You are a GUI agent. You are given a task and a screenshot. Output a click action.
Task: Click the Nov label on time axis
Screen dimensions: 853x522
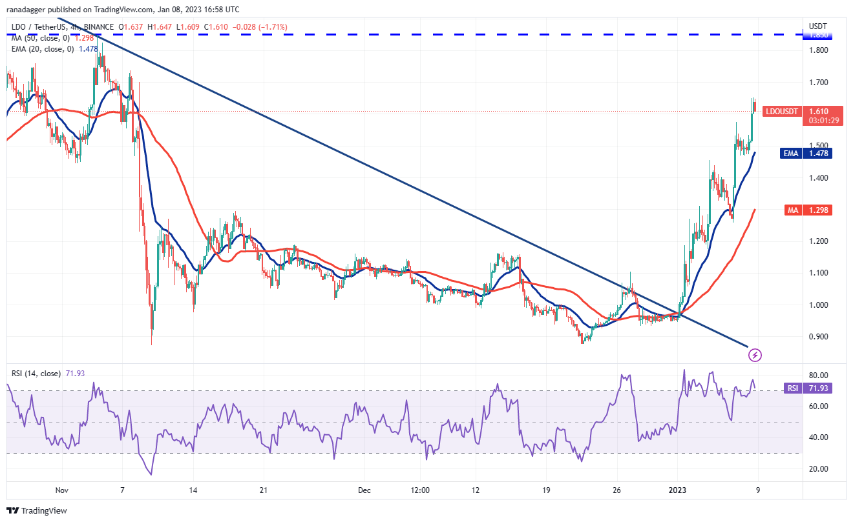(x=61, y=490)
